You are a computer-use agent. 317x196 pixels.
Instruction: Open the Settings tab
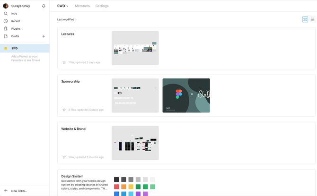tap(102, 6)
